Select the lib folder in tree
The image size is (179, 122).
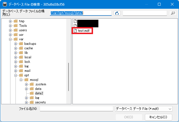point(26,53)
